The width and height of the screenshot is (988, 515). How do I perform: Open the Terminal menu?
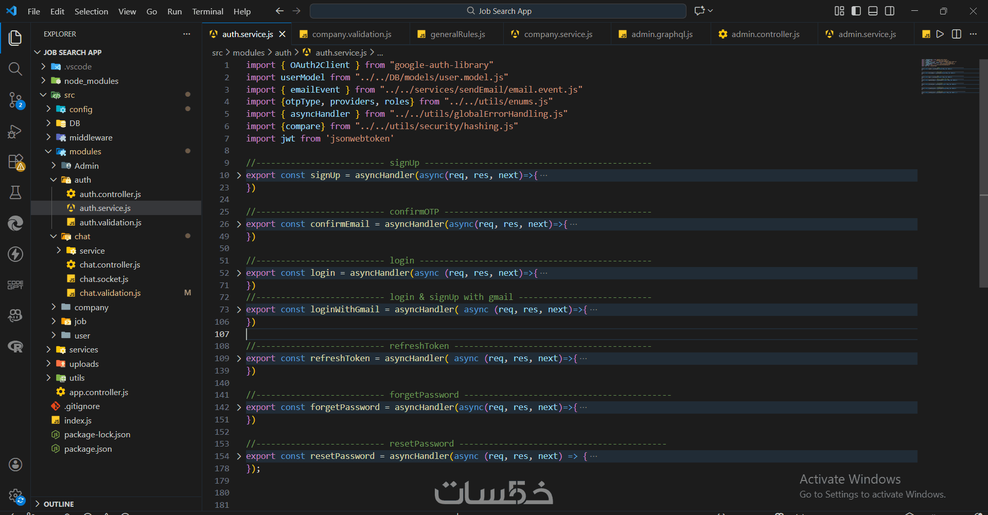tap(207, 11)
